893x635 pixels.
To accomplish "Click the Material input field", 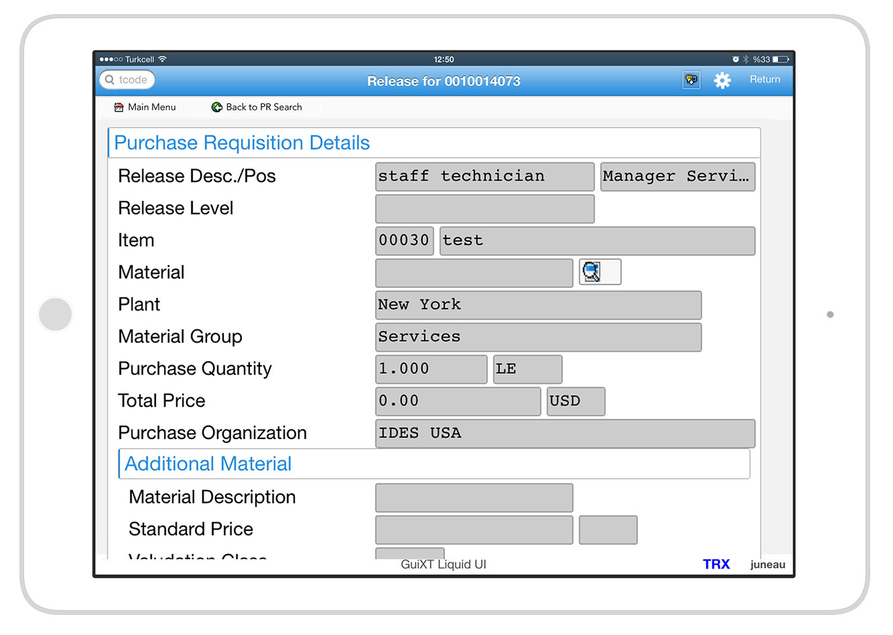I will tap(474, 273).
